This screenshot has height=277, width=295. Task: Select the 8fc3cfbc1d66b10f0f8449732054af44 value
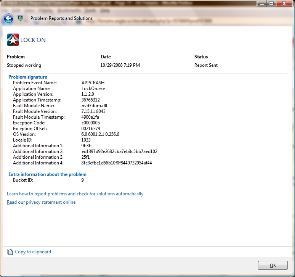[117, 163]
